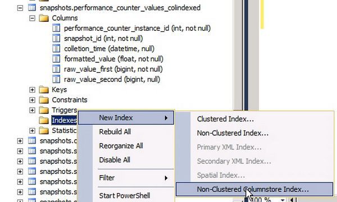Collapse the Columns folder
This screenshot has width=337, height=202.
(x=32, y=19)
